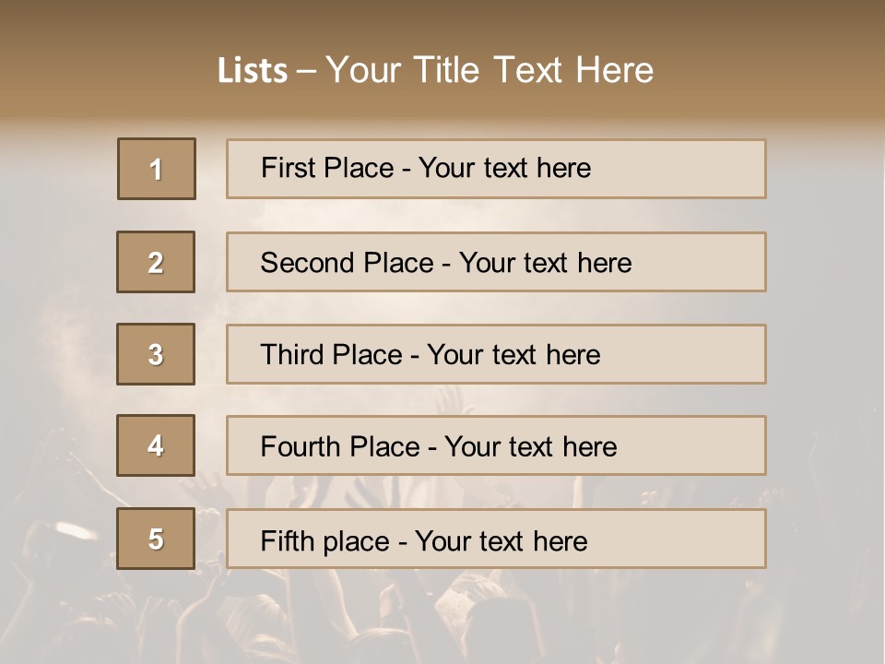Screen dimensions: 885x664
Task: Click the word "Fifth" in the list
Action: 287,540
